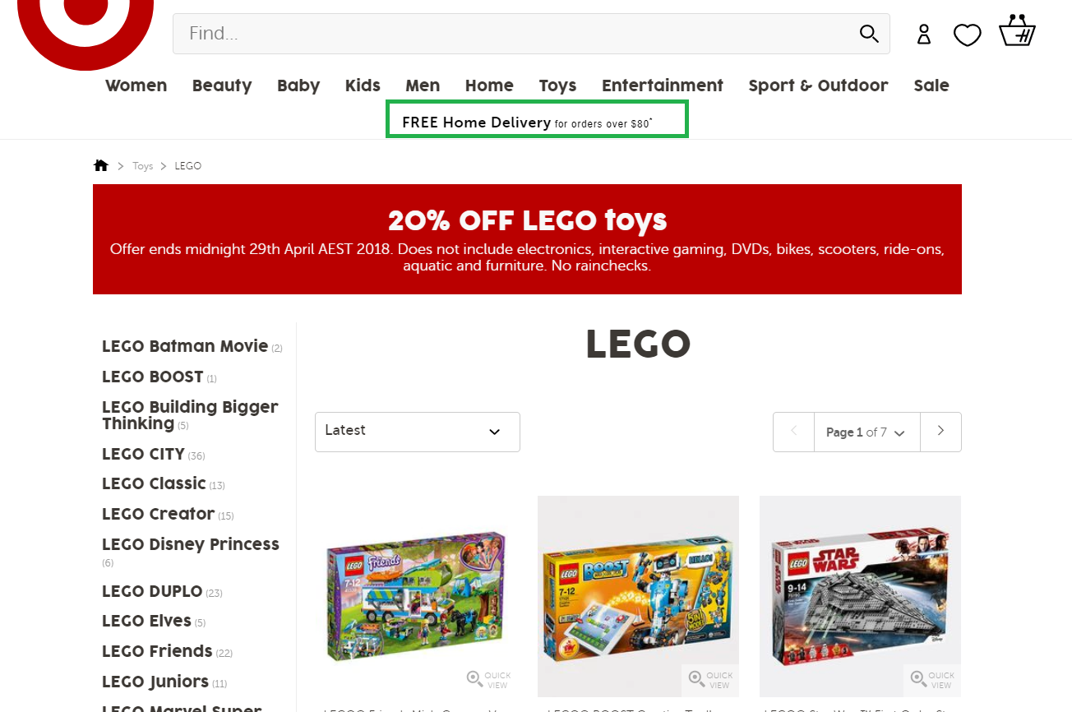
Task: Expand the Page 1 of 7 selector
Action: point(866,432)
